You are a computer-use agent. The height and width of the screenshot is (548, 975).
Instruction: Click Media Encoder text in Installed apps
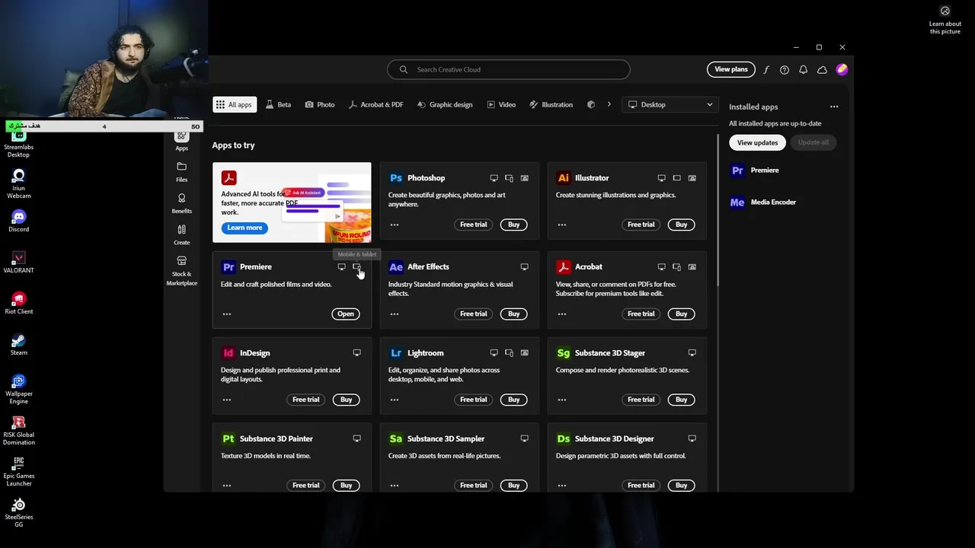pos(773,202)
